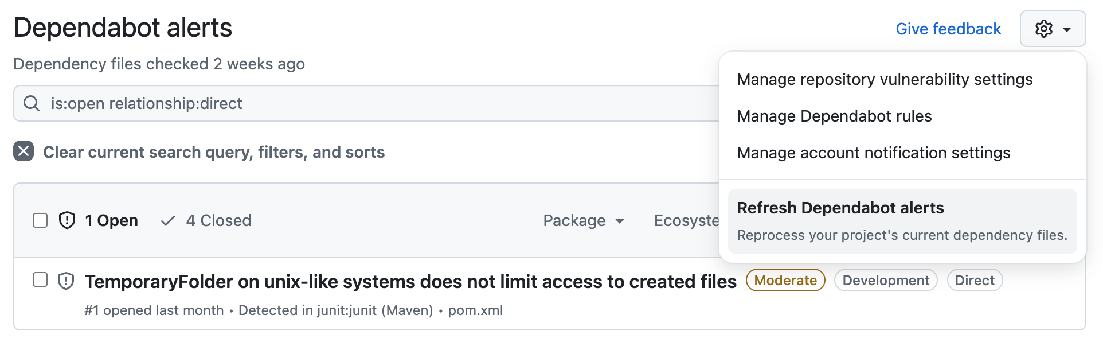This screenshot has width=1103, height=350.
Task: Clear current search query, filters, and sorts
Action: pos(213,152)
